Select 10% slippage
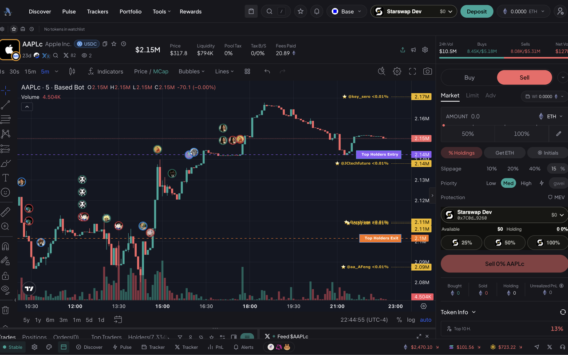This screenshot has height=355, width=568. (x=492, y=169)
